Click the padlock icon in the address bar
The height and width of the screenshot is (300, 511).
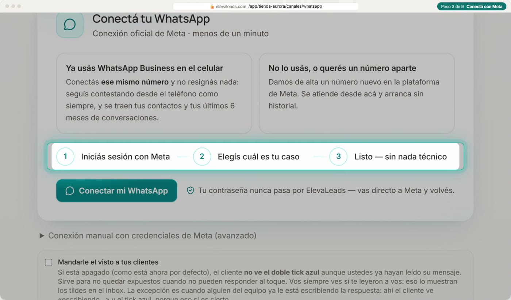(212, 7)
